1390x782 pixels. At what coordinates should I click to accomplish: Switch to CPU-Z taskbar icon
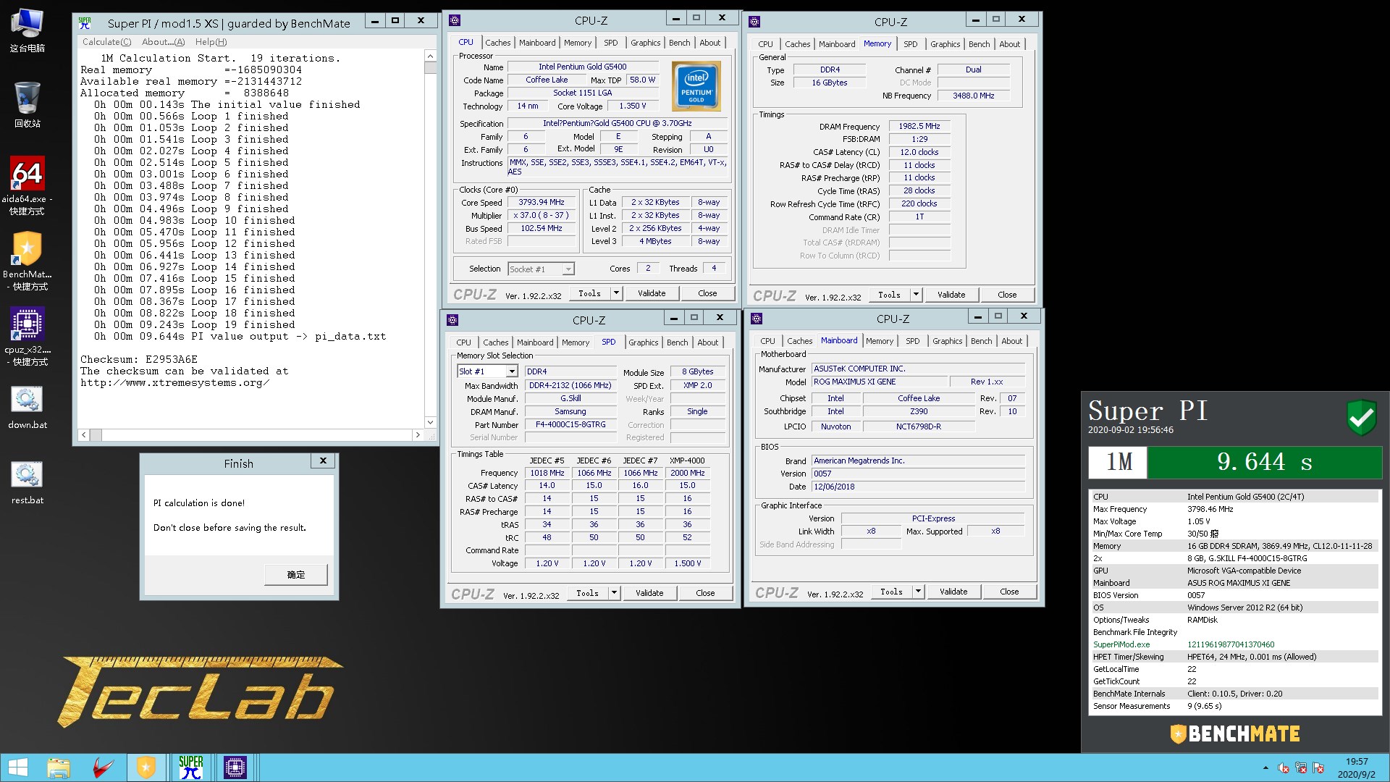pos(235,768)
